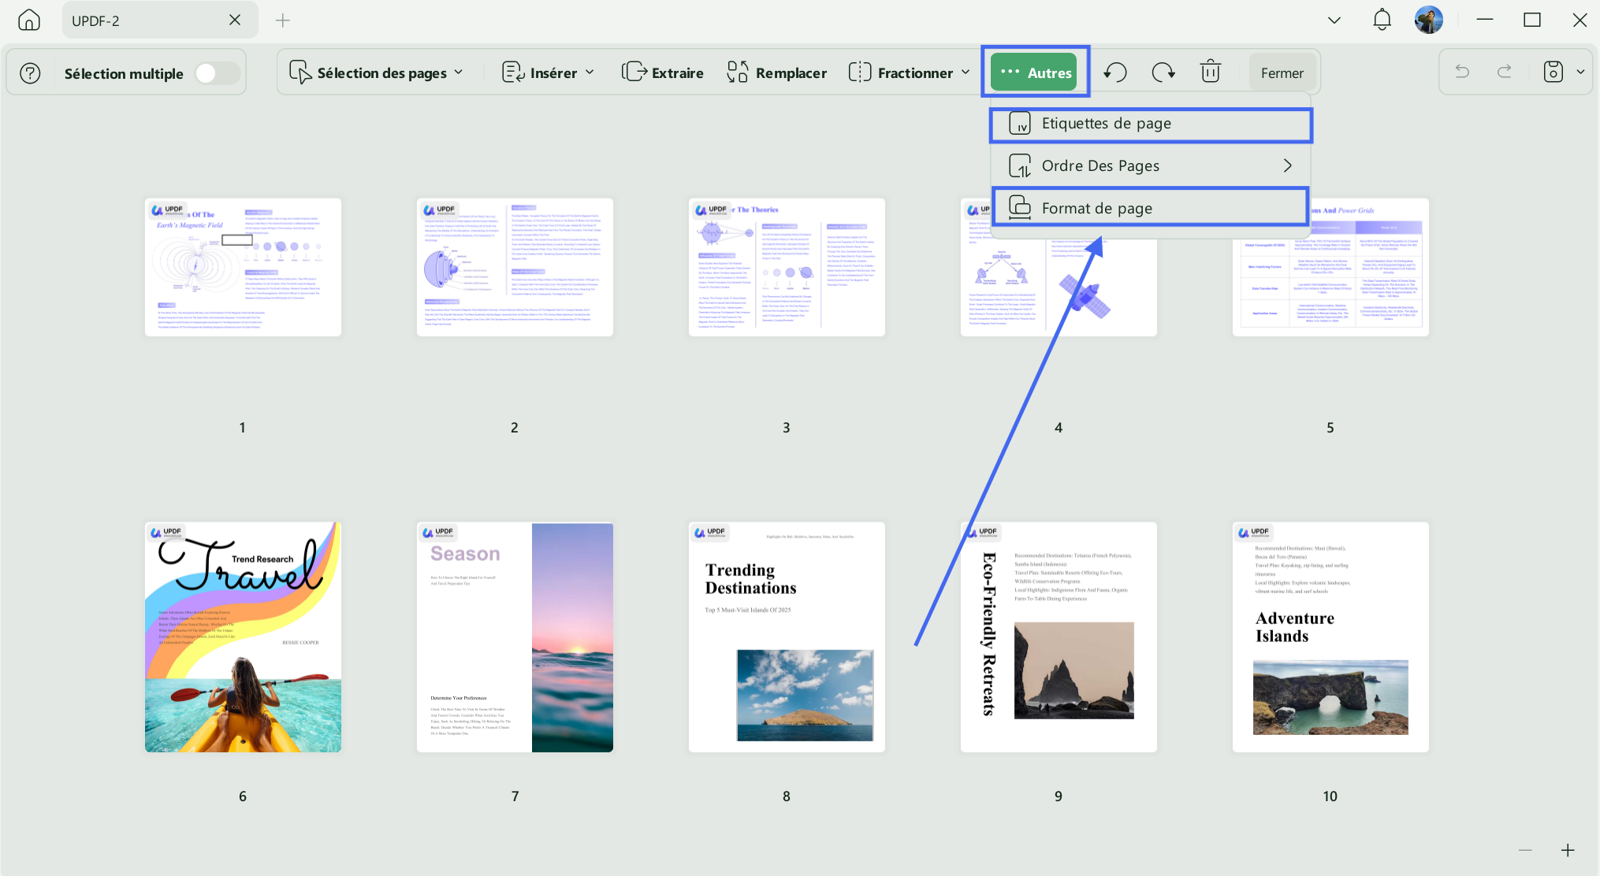
Task: Select Format de page menu item
Action: click(x=1151, y=209)
